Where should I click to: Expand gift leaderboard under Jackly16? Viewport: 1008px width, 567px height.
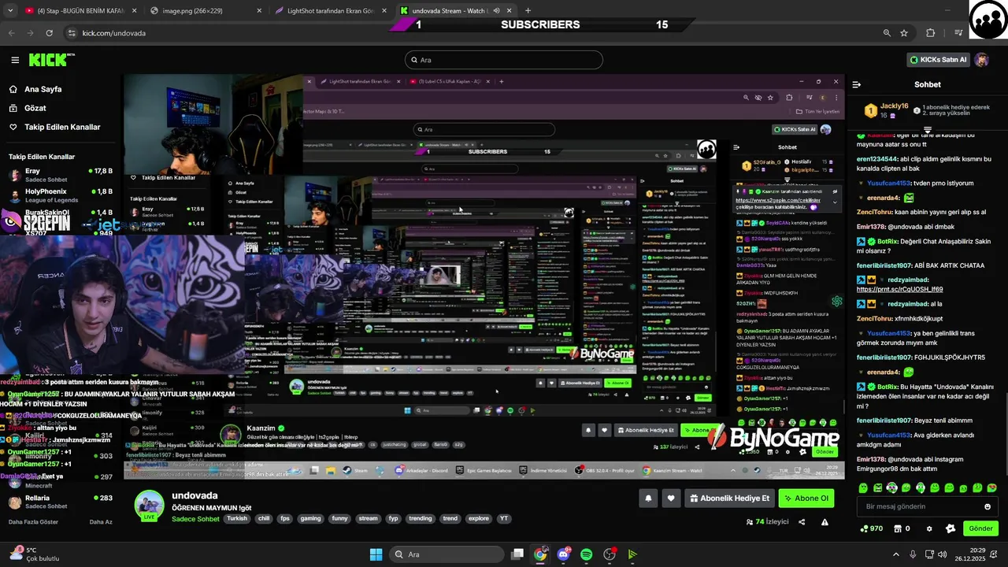928,129
